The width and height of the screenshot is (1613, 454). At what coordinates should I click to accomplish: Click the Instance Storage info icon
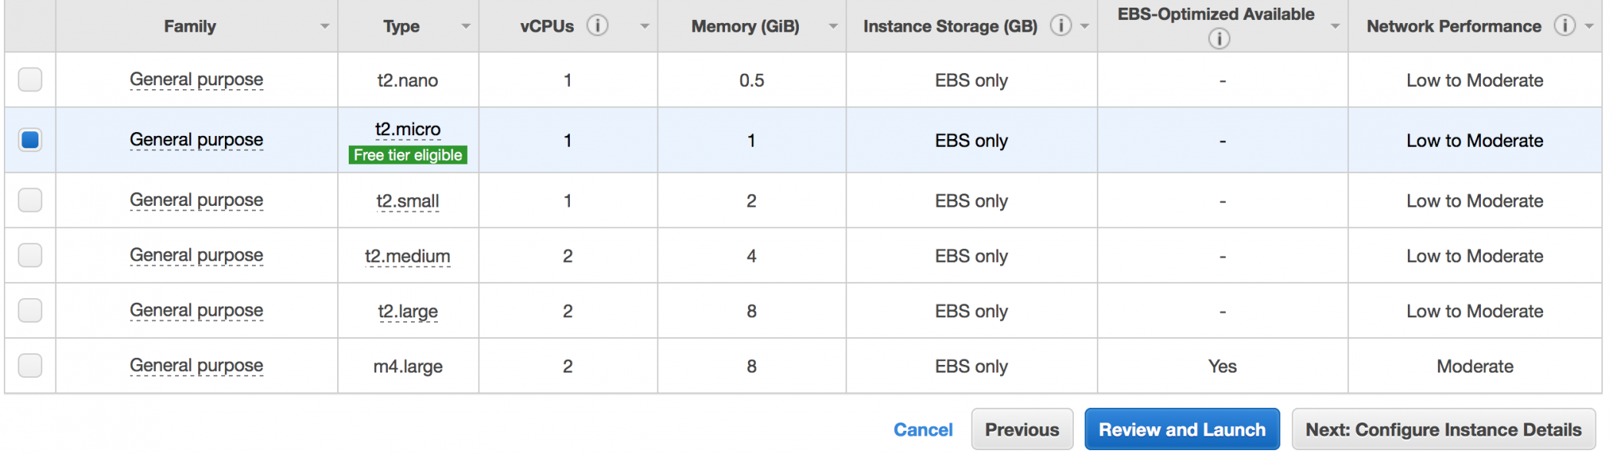pos(1061,26)
